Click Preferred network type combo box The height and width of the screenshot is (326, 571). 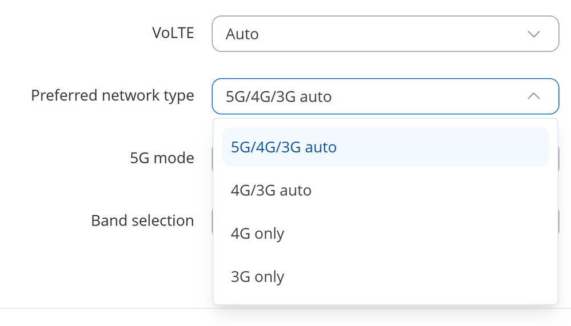pos(385,96)
